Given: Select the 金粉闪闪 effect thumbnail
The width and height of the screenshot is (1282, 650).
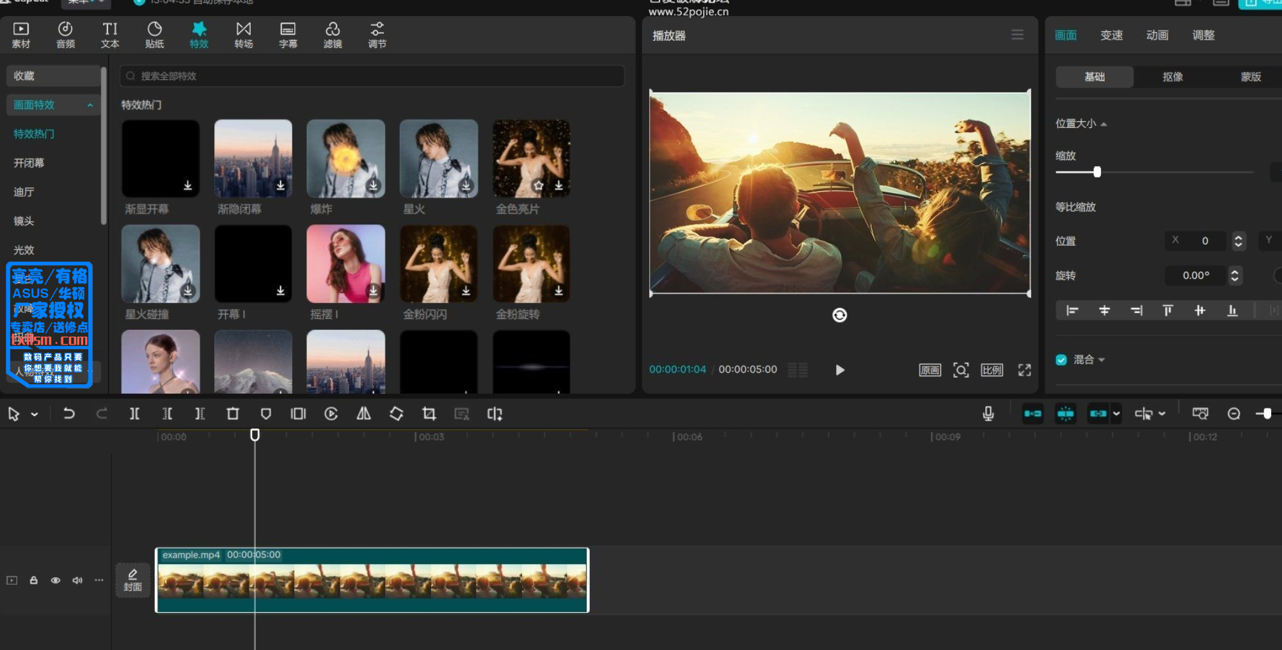Looking at the screenshot, I should (439, 264).
